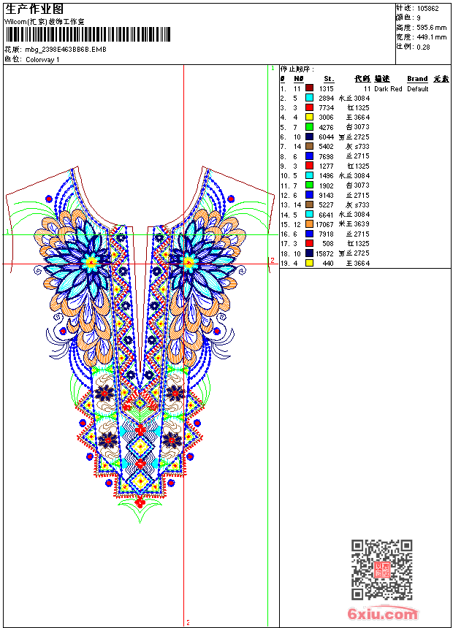Choose the cyan swatch beside stitch count 1496
The image size is (453, 628).
[310, 175]
